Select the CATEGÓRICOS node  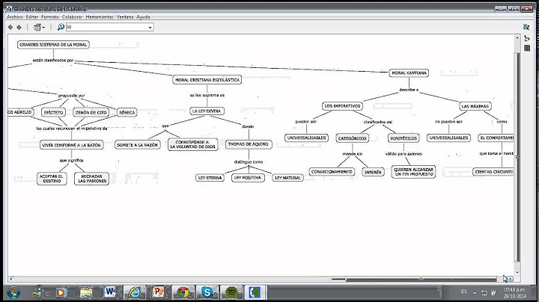(353, 138)
